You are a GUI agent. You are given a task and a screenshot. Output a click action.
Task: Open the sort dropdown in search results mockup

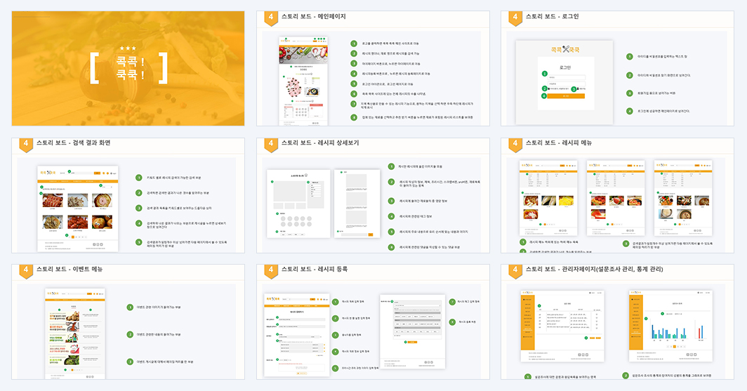click(107, 187)
